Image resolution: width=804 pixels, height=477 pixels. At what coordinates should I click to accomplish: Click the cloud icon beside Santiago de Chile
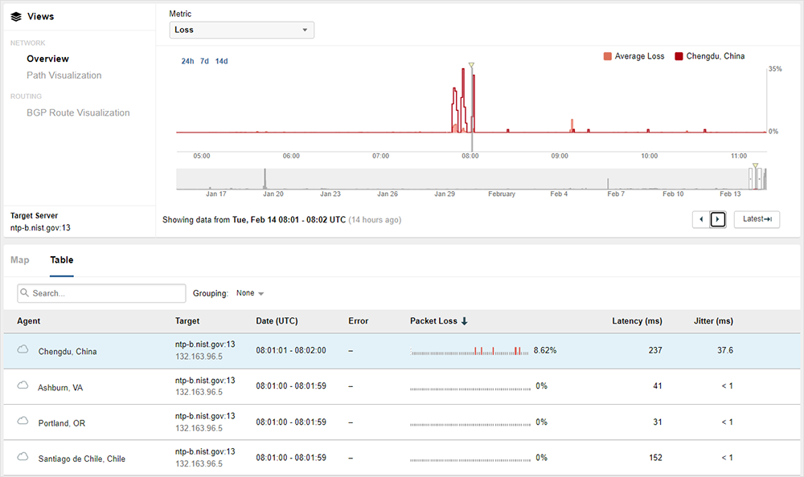coord(23,458)
